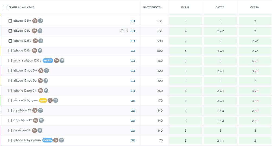Check the айфон 12 б у row checkbox
The height and width of the screenshot is (146, 272).
[x=10, y=21]
